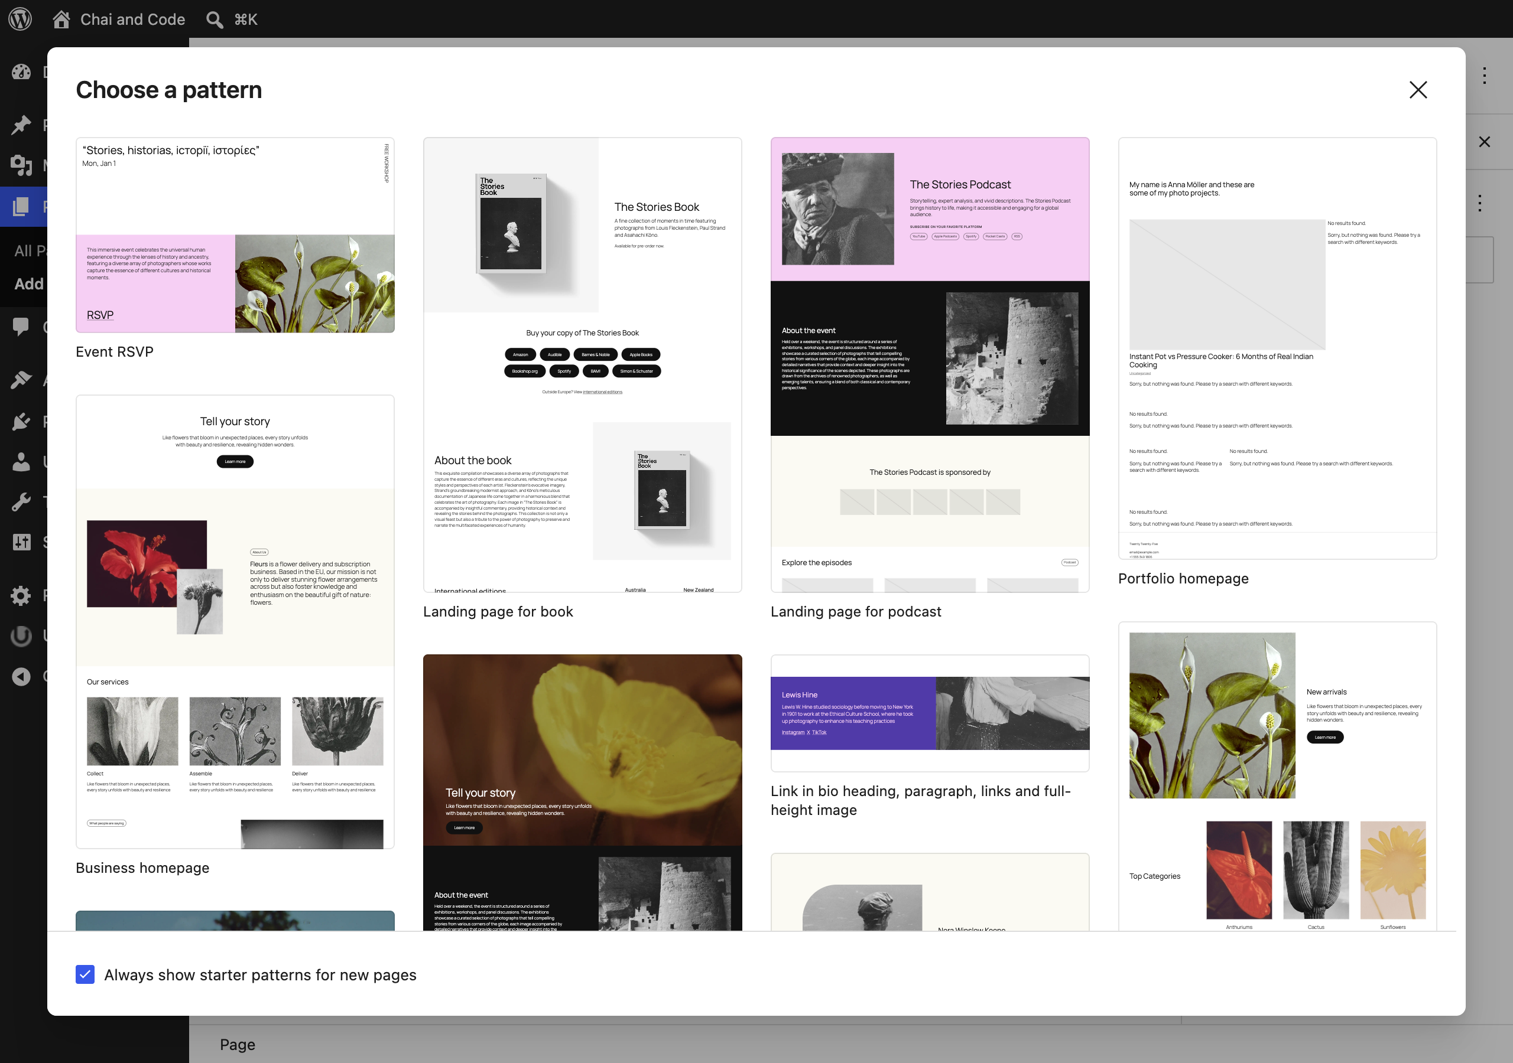Visit Chai and Code site home
The width and height of the screenshot is (1513, 1063).
[x=119, y=19]
